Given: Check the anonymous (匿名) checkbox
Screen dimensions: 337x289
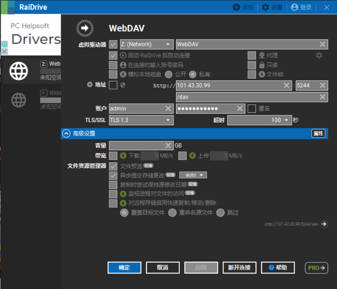Looking at the screenshot, I should [252, 108].
